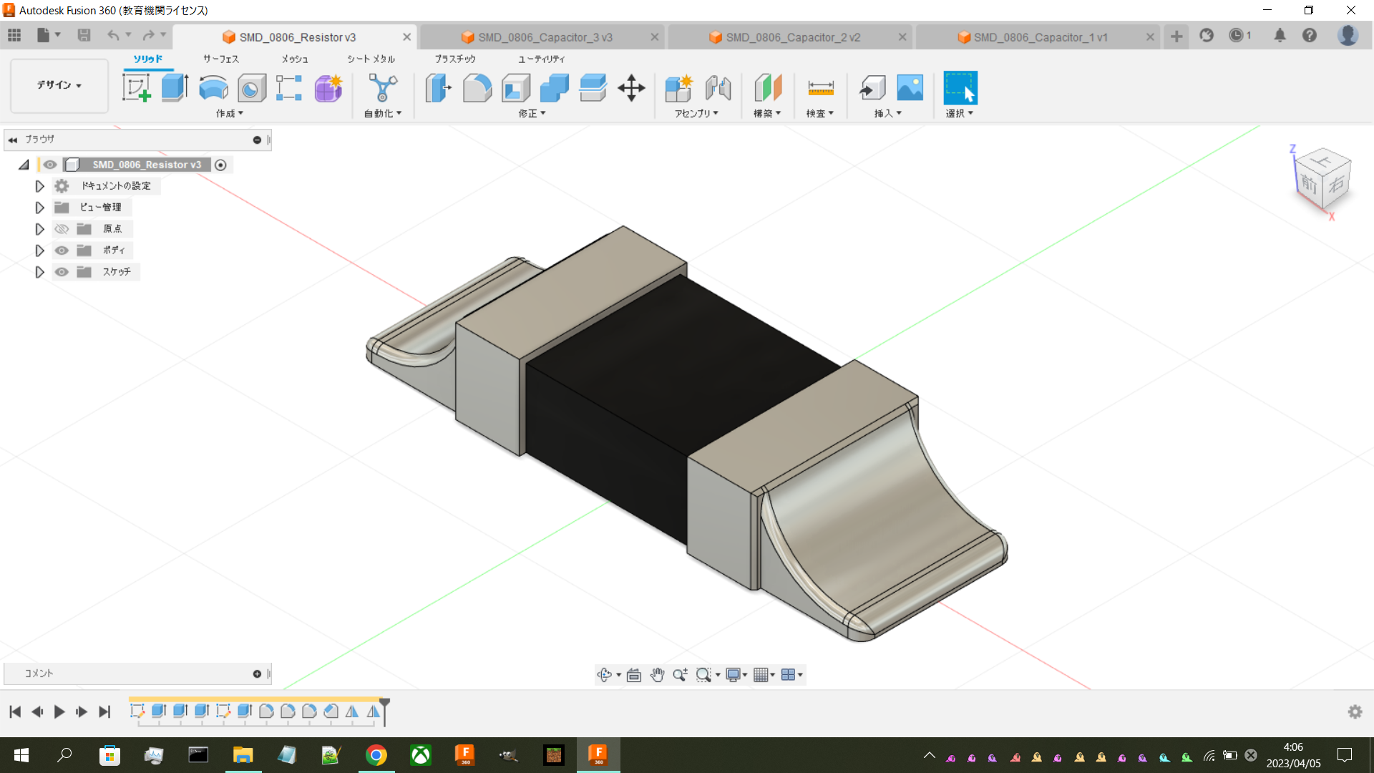Hide the ボディ folder with eye icon
The width and height of the screenshot is (1374, 773).
tap(62, 251)
